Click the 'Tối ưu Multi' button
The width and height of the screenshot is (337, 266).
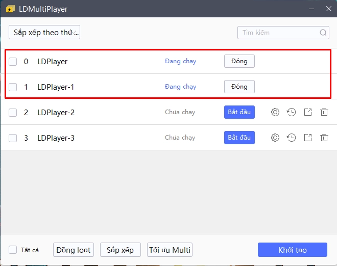pos(170,250)
